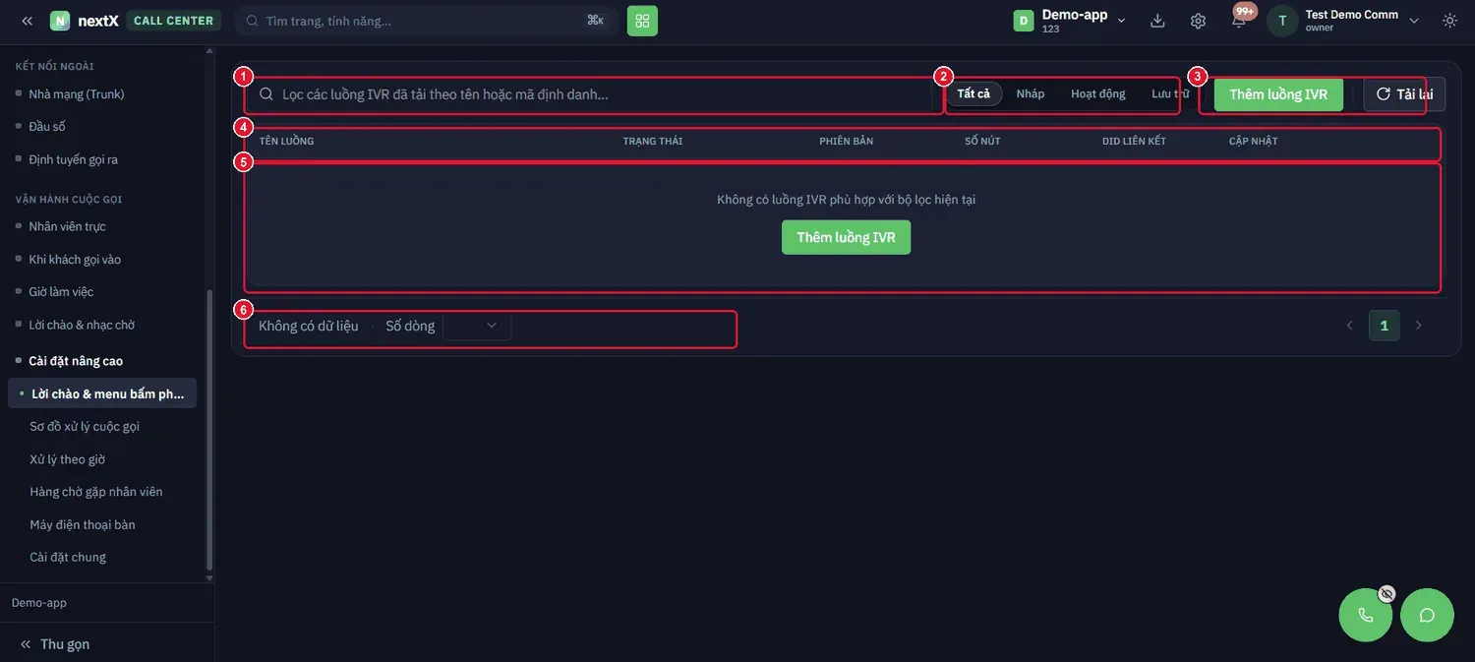Open the Số dòng rows-per-page dropdown
Screen dimensions: 1475x662
(x=477, y=326)
